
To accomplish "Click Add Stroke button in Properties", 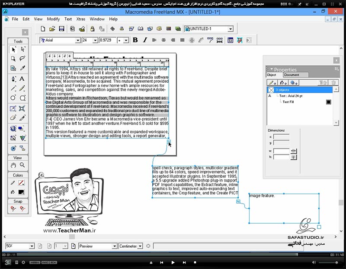I will click(272, 83).
